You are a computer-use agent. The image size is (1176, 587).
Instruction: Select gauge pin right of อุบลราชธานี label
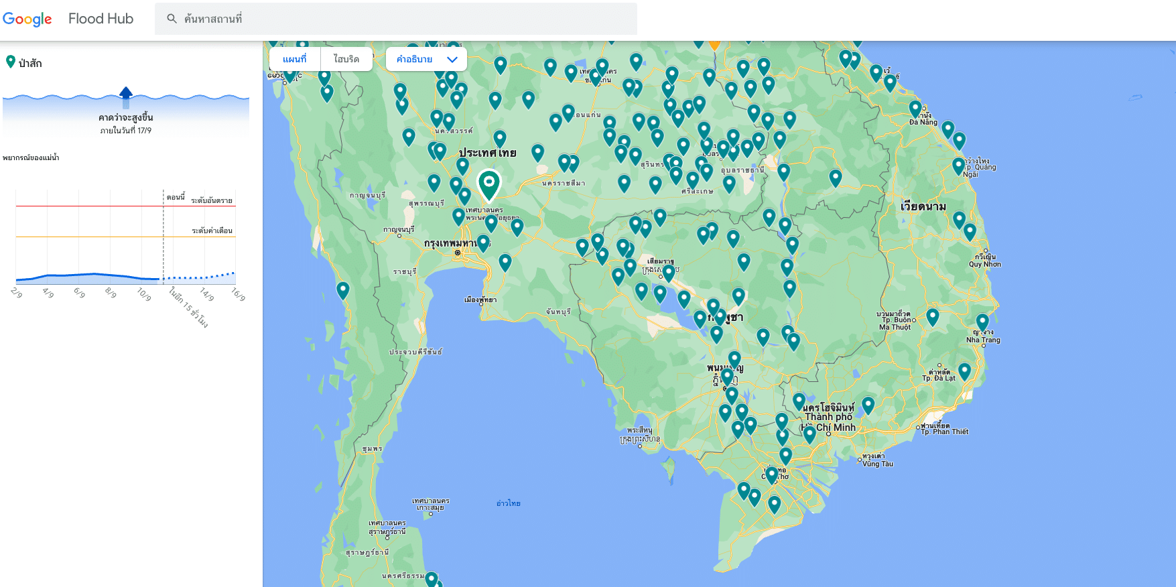click(783, 172)
